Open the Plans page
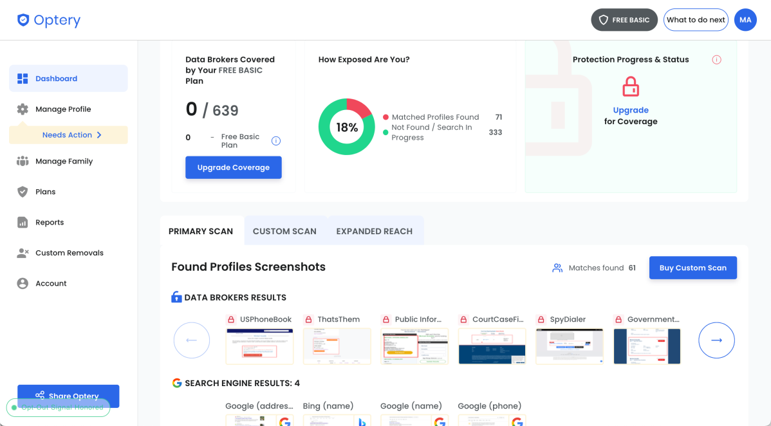Screen dimensions: 771x426 point(45,192)
